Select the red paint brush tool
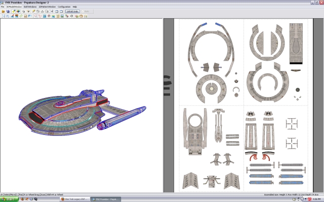 (12, 16)
